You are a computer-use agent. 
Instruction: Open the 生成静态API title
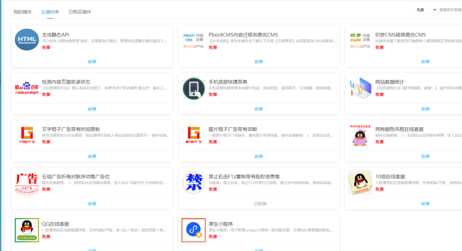55,35
